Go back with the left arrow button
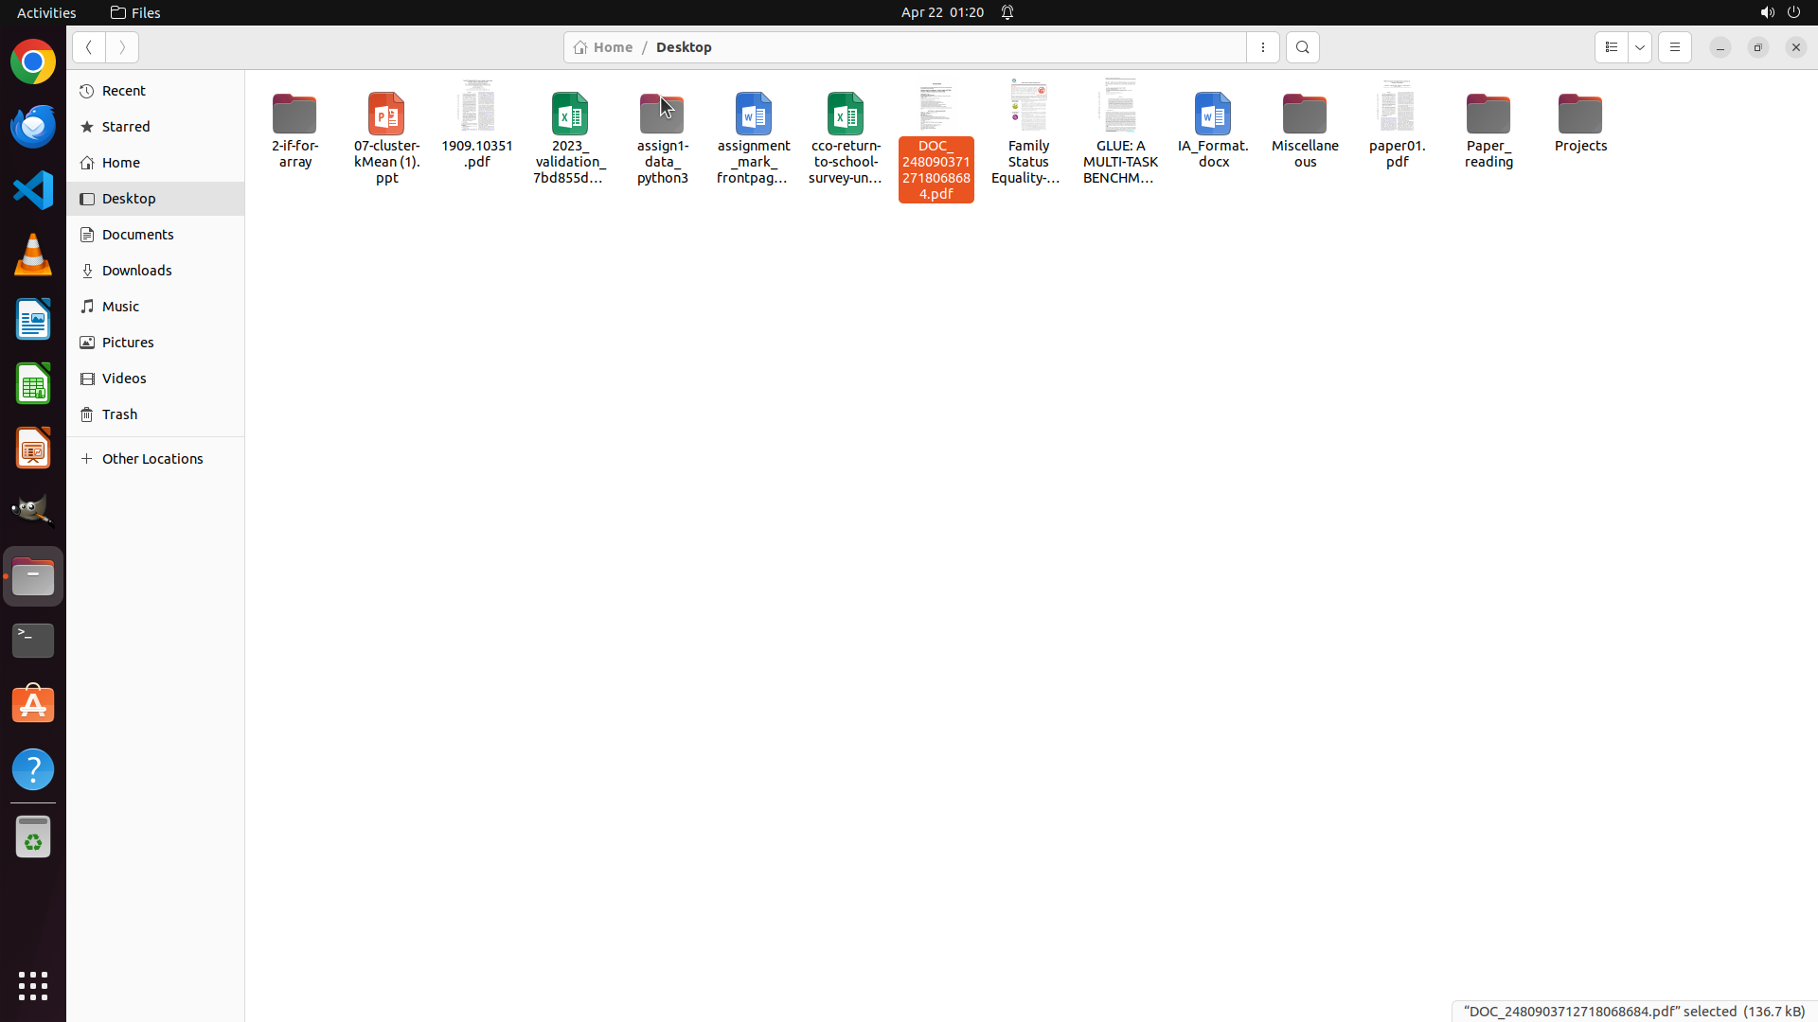 click(x=88, y=47)
